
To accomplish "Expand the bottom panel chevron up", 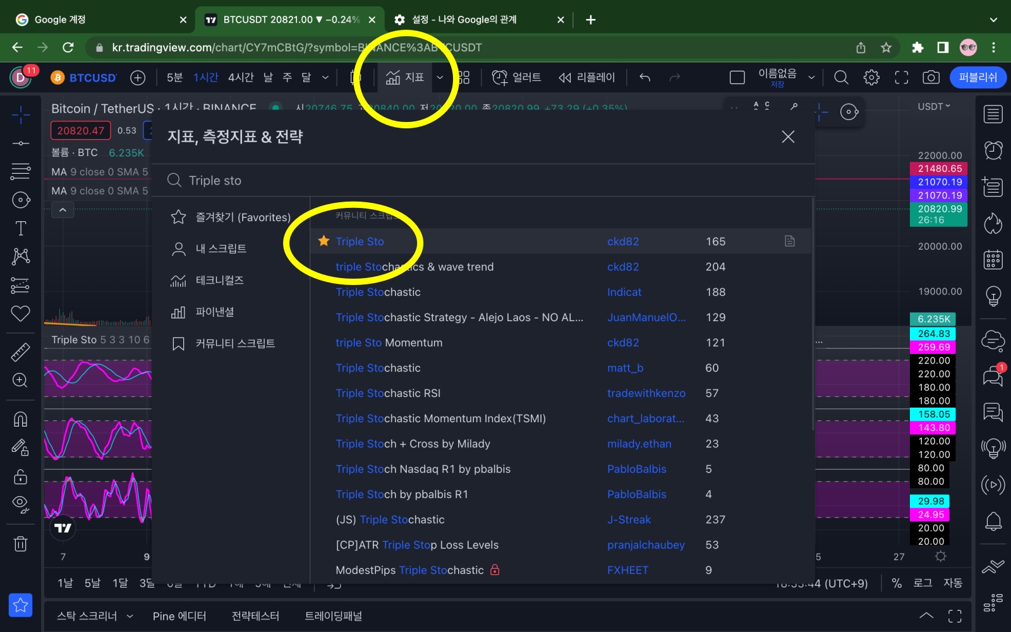I will (926, 616).
